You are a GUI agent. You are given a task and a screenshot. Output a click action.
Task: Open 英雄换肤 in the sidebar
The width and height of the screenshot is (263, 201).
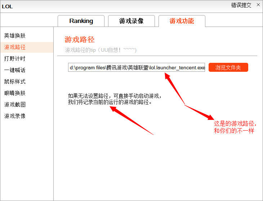pos(15,36)
